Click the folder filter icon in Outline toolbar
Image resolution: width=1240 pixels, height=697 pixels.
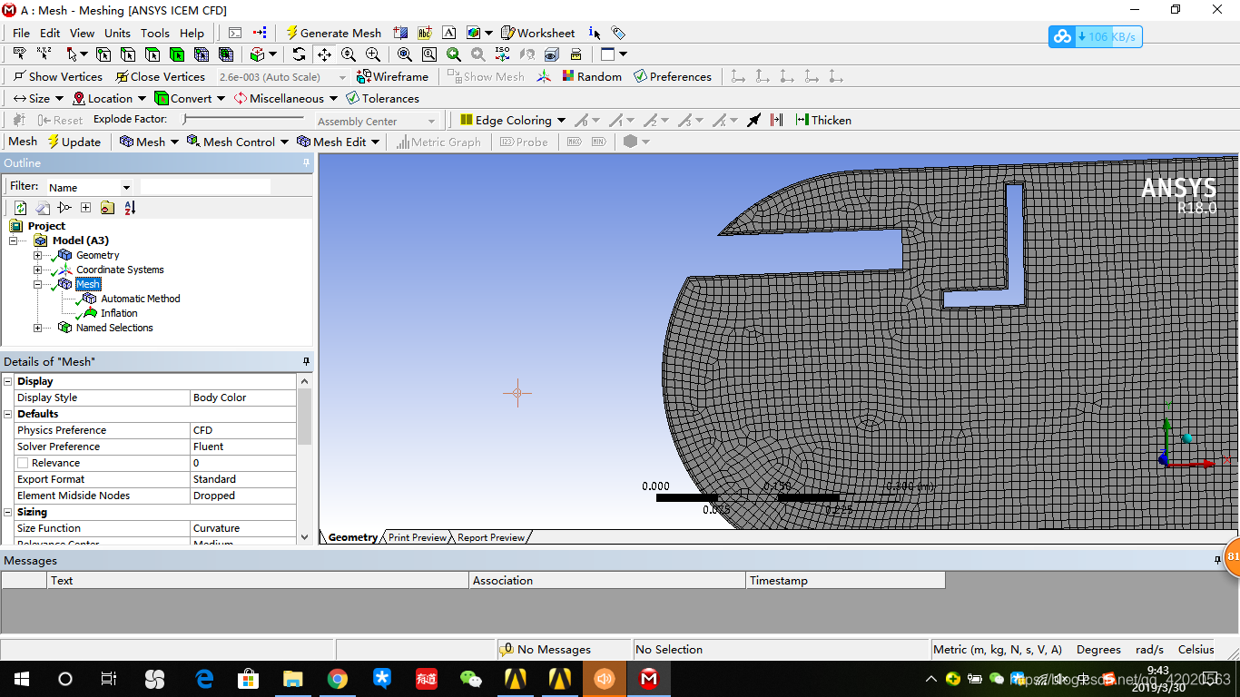pyautogui.click(x=107, y=208)
